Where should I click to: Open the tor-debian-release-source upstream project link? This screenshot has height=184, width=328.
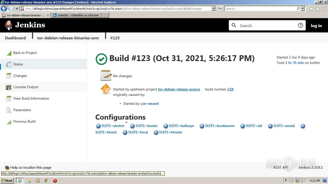coord(179,89)
